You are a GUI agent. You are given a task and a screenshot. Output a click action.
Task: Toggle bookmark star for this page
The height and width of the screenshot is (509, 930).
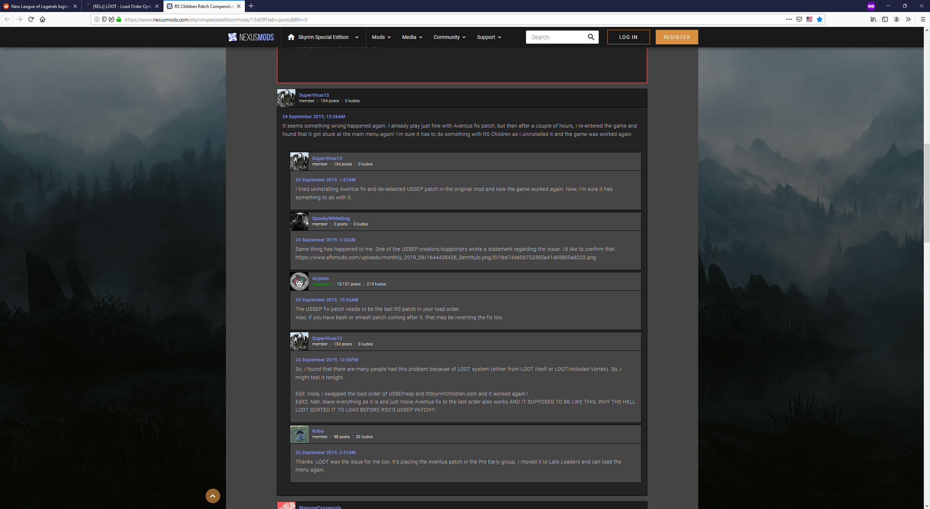(x=820, y=19)
